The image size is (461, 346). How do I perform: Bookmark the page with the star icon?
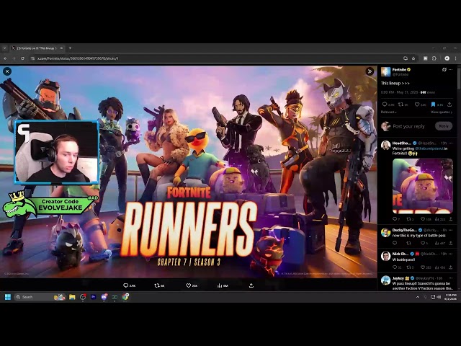(x=413, y=58)
